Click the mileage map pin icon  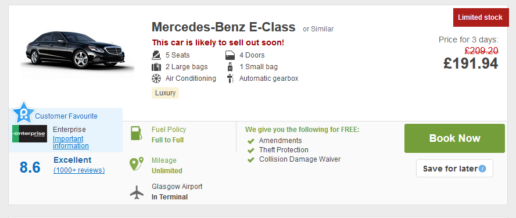[136, 164]
